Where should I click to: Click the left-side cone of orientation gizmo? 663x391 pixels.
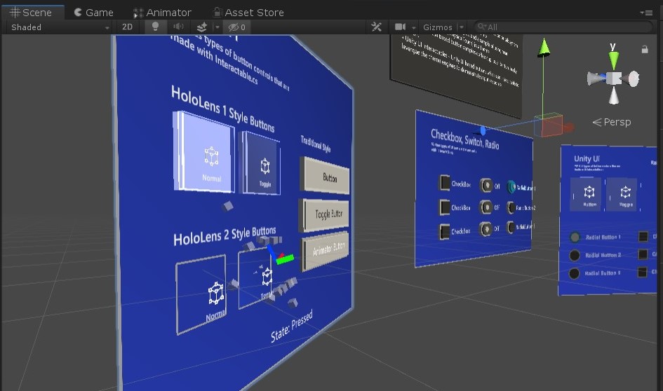596,78
